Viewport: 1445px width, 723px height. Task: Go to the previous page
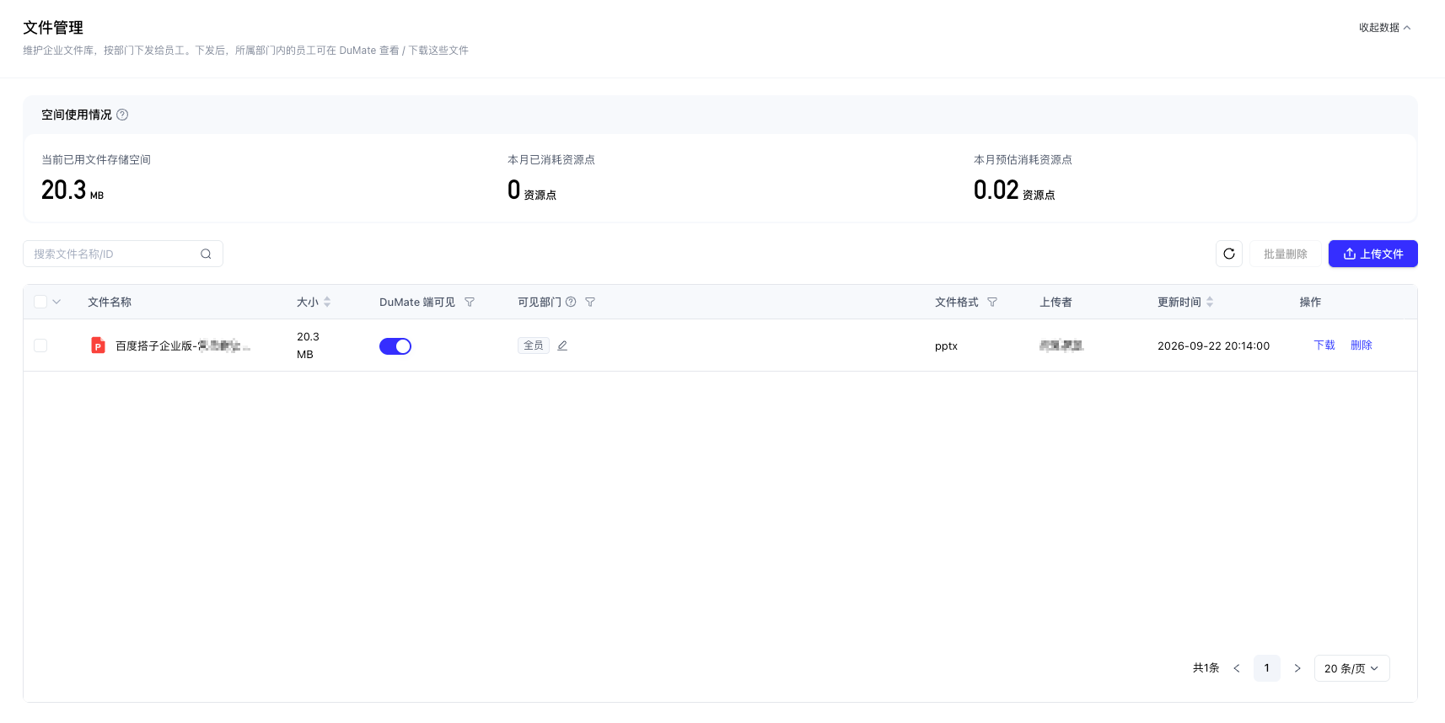pos(1237,668)
